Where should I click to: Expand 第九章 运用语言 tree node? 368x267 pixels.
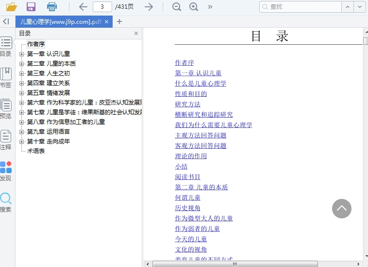tap(21, 132)
